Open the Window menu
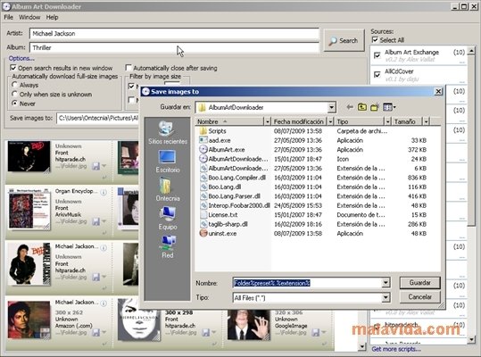This screenshot has width=481, height=357. pos(29,17)
